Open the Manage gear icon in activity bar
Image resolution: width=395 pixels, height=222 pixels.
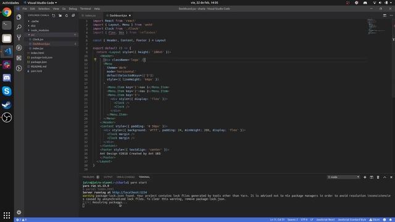(x=19, y=212)
